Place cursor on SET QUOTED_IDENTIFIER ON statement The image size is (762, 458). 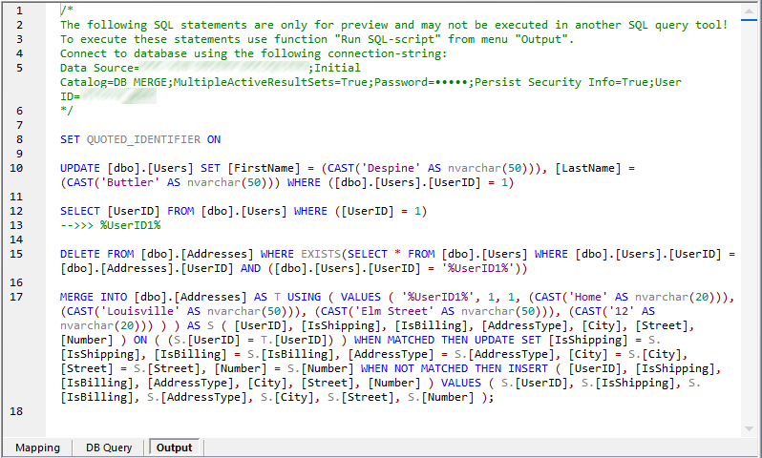(x=140, y=139)
